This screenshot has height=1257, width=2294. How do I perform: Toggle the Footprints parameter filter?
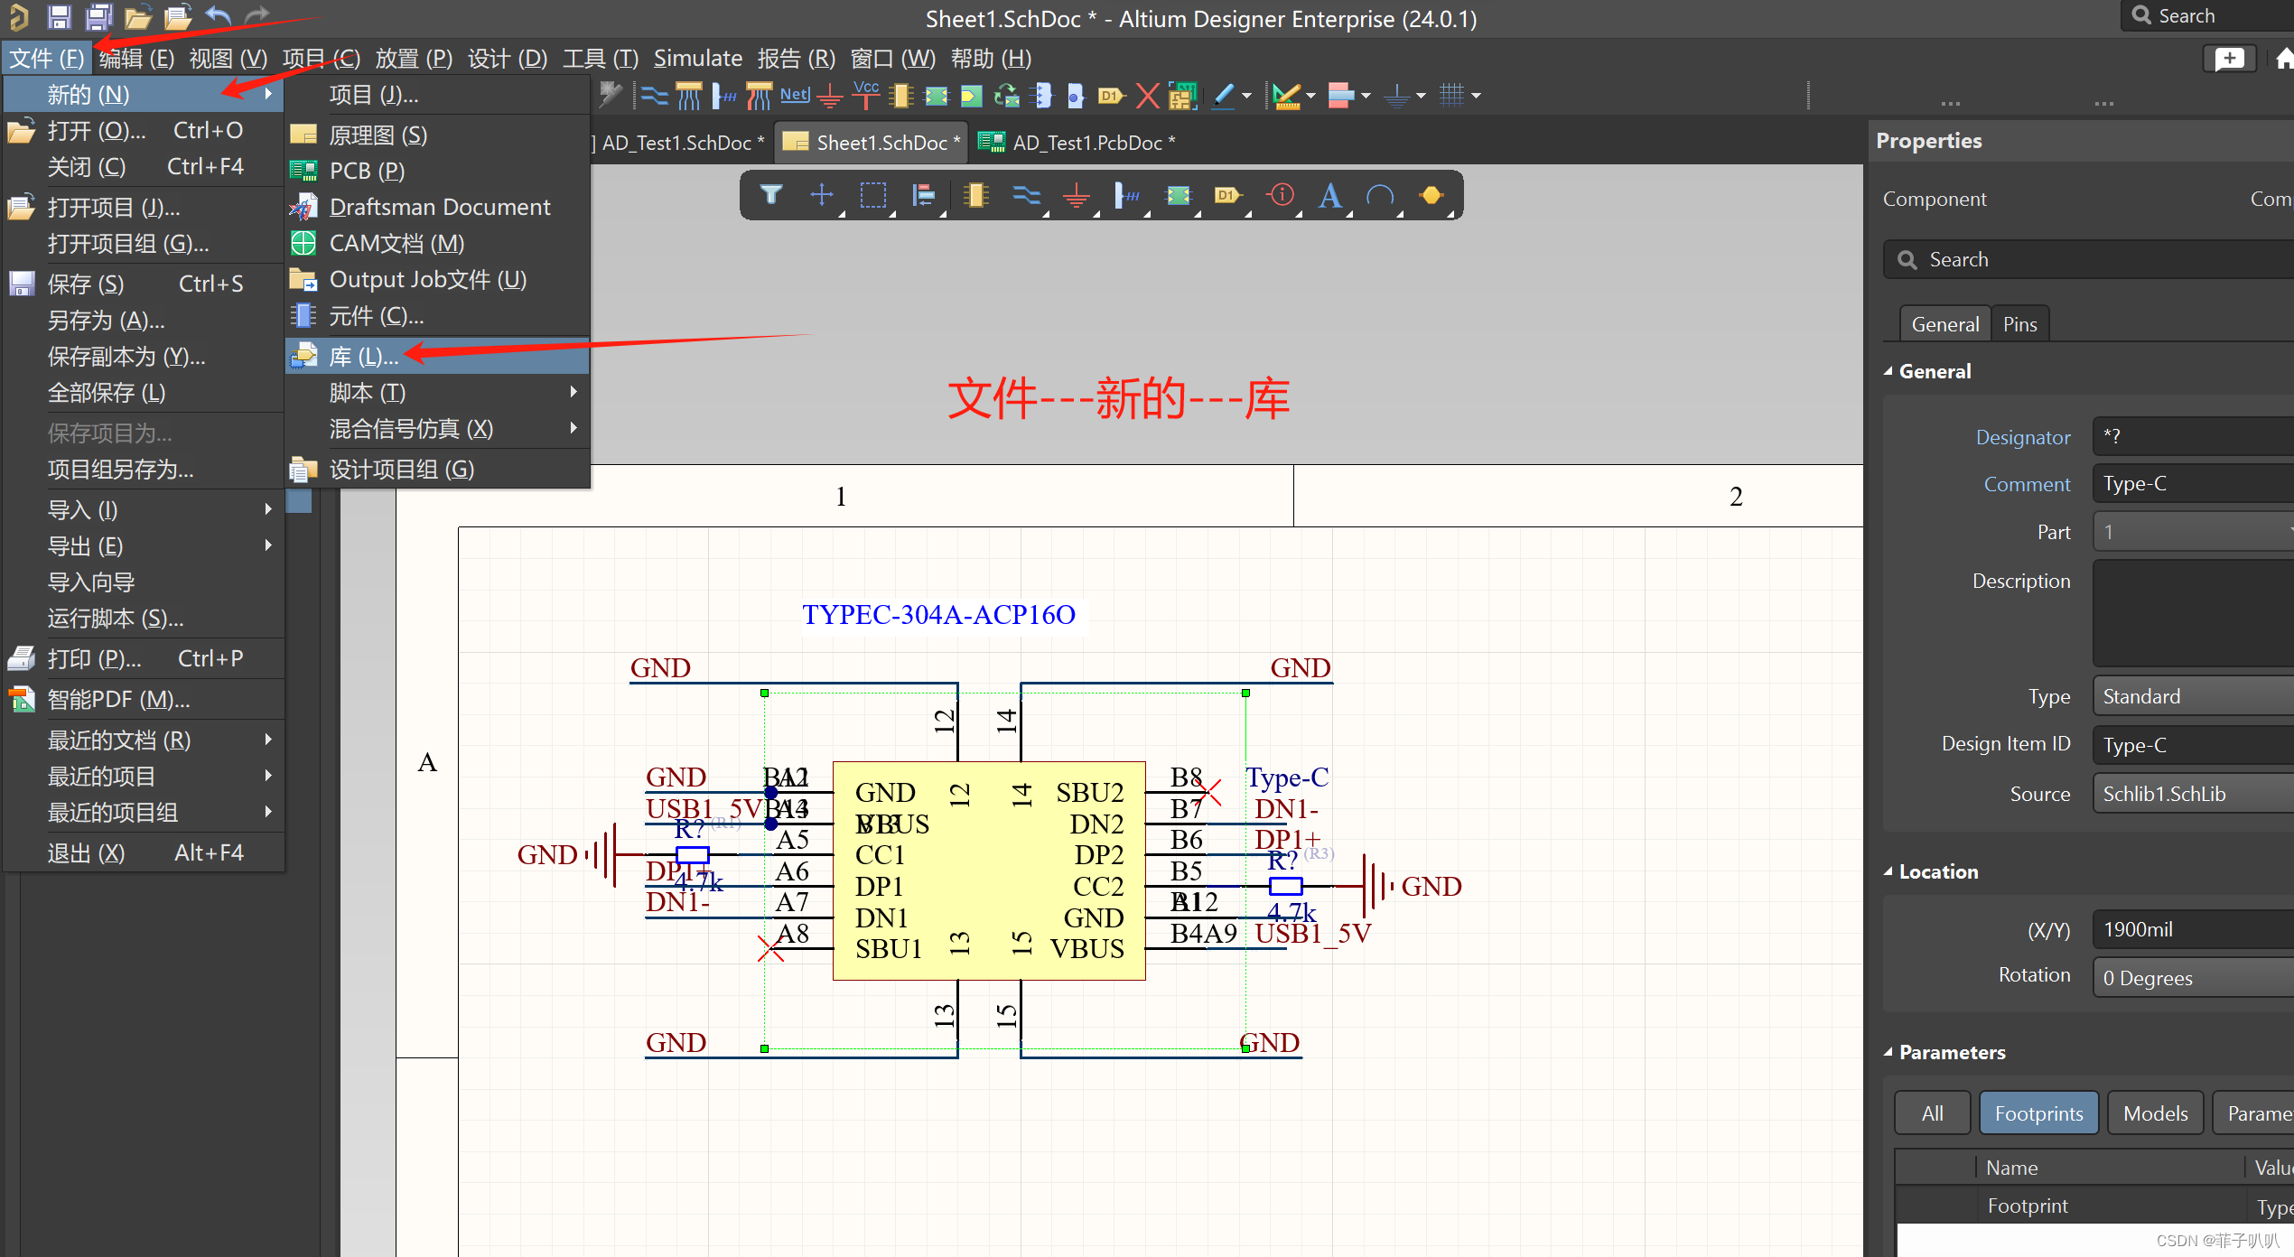coord(2038,1113)
